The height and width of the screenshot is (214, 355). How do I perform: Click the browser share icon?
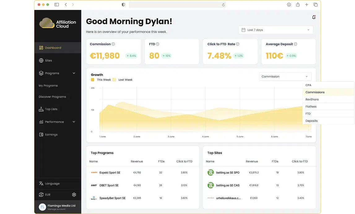(298, 5)
